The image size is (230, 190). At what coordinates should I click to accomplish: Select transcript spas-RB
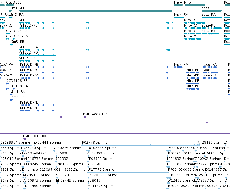coord(208,31)
